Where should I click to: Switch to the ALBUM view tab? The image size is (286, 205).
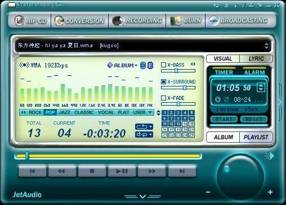tap(223, 137)
